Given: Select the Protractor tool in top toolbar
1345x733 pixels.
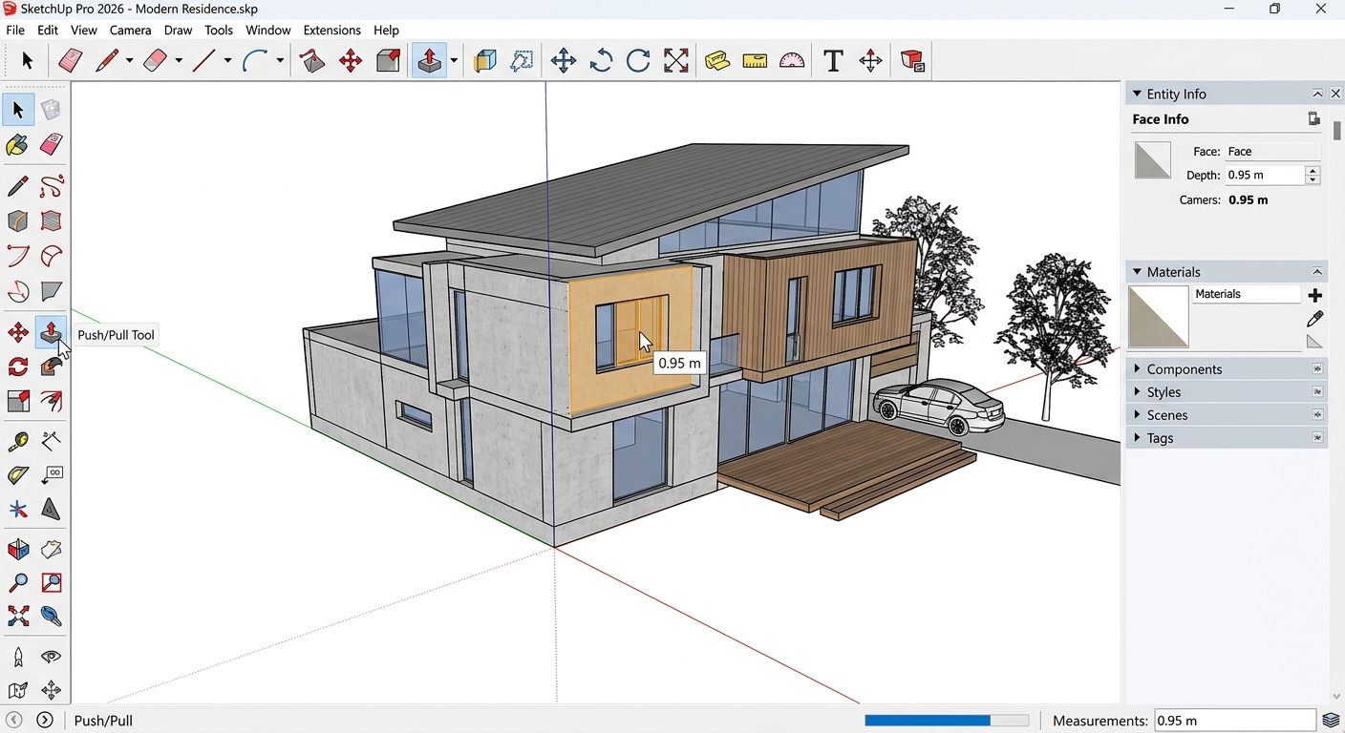Looking at the screenshot, I should pos(792,61).
